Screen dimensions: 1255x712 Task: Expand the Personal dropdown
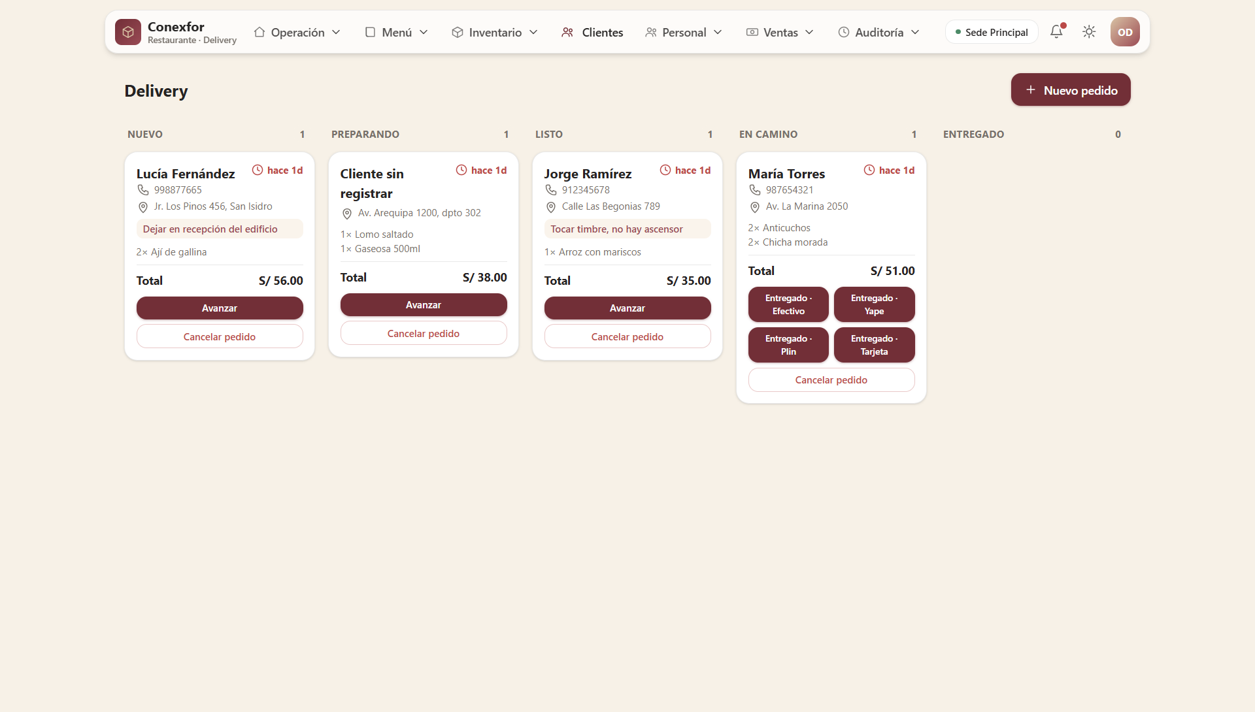click(x=684, y=32)
